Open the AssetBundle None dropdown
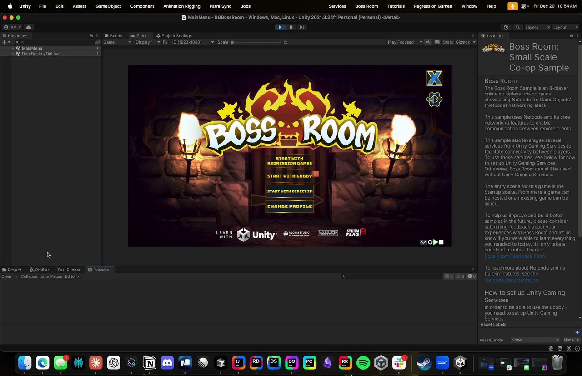 [535, 340]
